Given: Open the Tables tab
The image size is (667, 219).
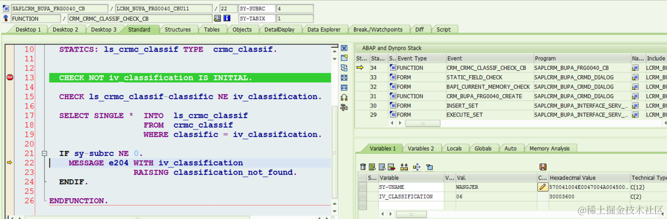Looking at the screenshot, I should pyautogui.click(x=212, y=30).
